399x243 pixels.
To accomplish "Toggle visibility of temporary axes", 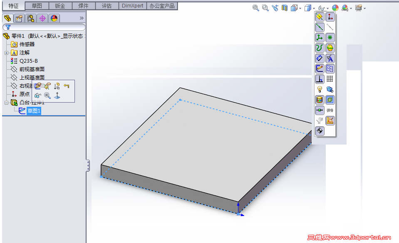I will 330,27.
